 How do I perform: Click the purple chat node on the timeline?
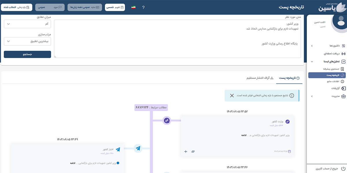167,120
